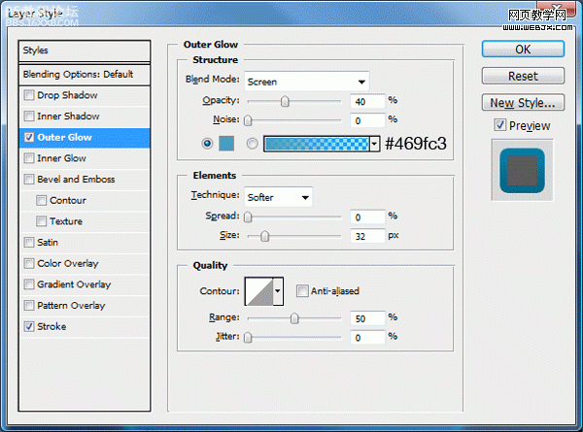Open the Contour picker dropdown arrow
Viewport: 583px width, 432px height.
(x=278, y=291)
